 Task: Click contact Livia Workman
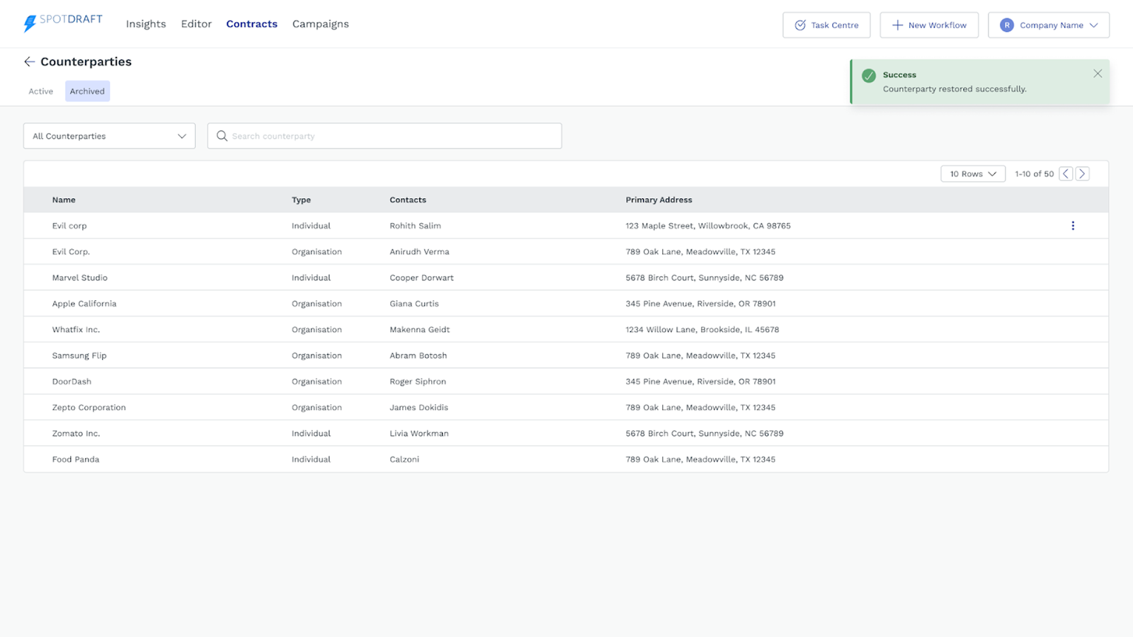pos(419,433)
